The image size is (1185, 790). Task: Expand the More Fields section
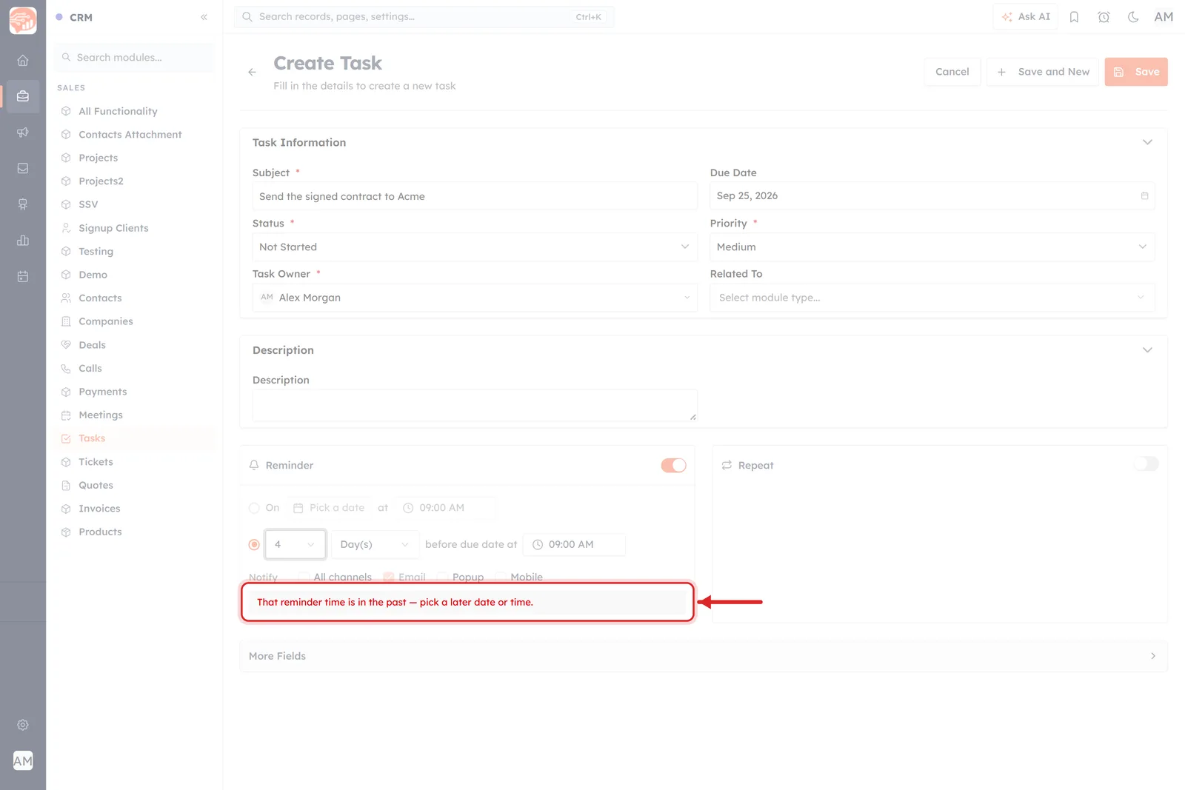(x=704, y=656)
